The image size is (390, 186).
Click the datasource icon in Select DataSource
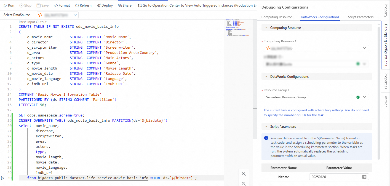point(40,15)
